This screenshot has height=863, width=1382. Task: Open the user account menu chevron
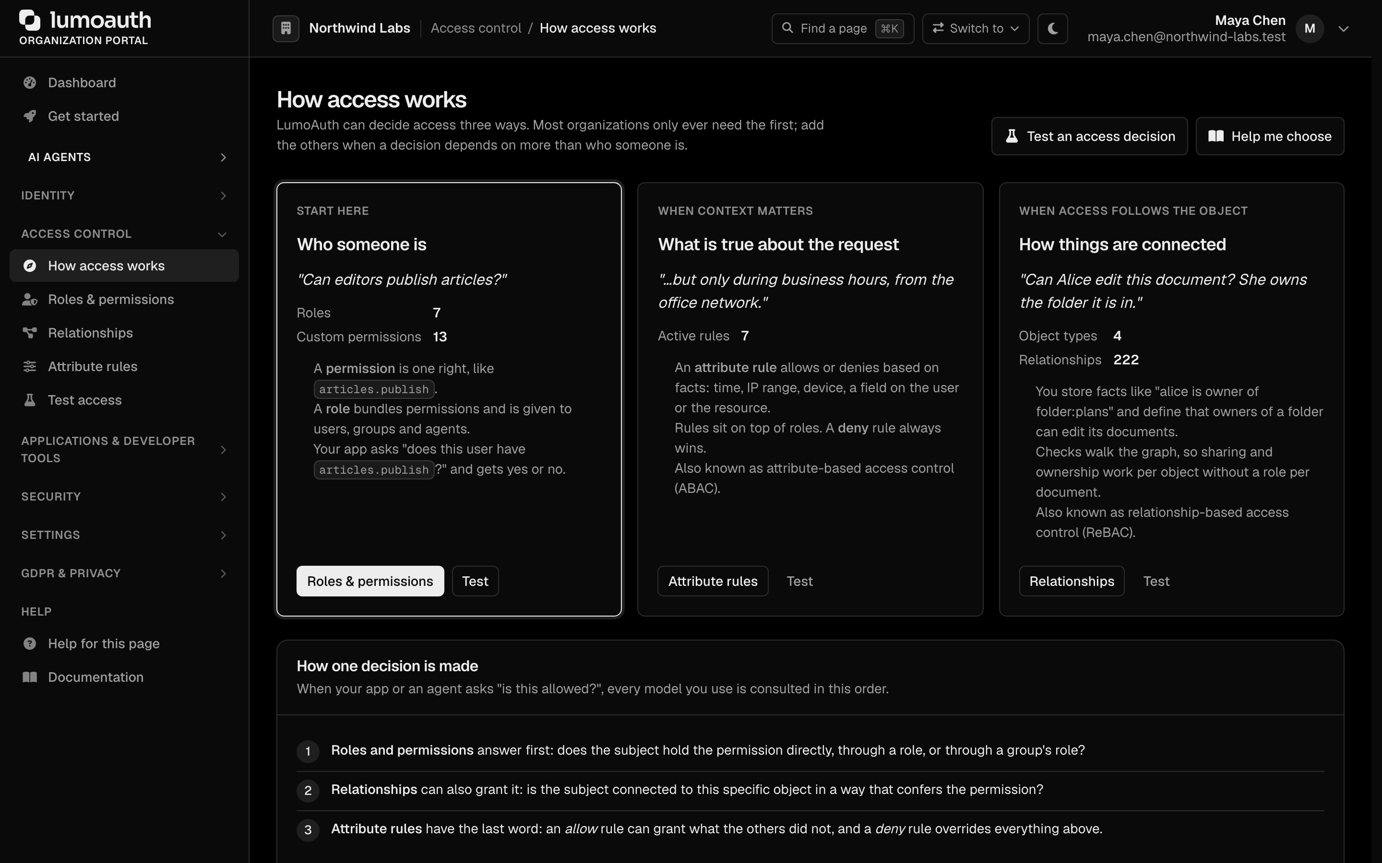pyautogui.click(x=1344, y=29)
